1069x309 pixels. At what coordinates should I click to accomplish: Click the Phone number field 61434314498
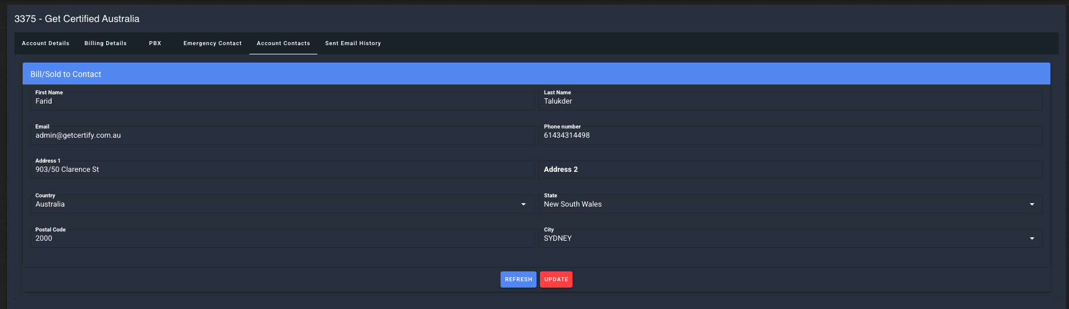(791, 135)
